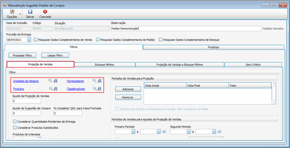The image size is (290, 148).
Task: Click the Fator column header
Action: point(250,86)
